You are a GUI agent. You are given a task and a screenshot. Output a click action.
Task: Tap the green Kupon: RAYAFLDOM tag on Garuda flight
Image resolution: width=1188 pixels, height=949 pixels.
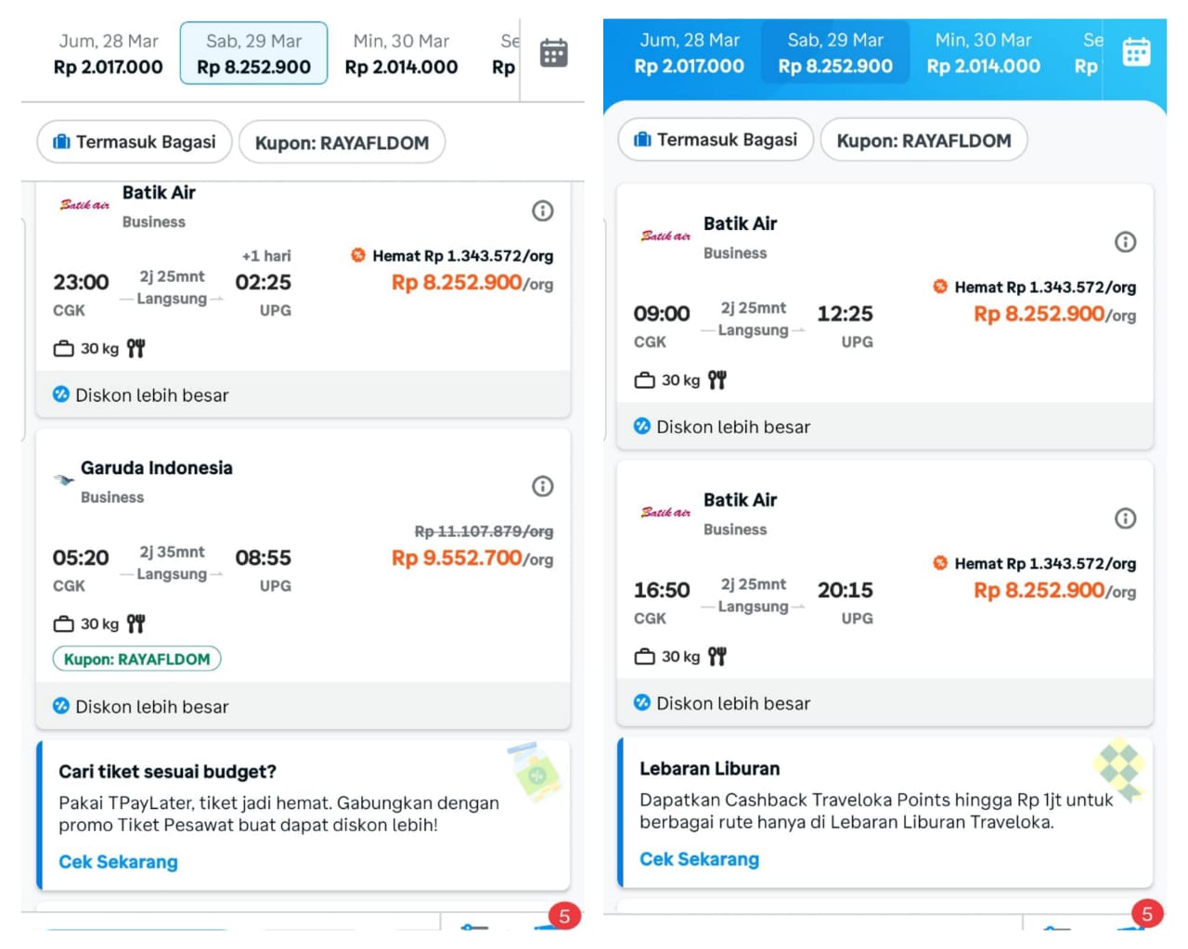pyautogui.click(x=136, y=660)
